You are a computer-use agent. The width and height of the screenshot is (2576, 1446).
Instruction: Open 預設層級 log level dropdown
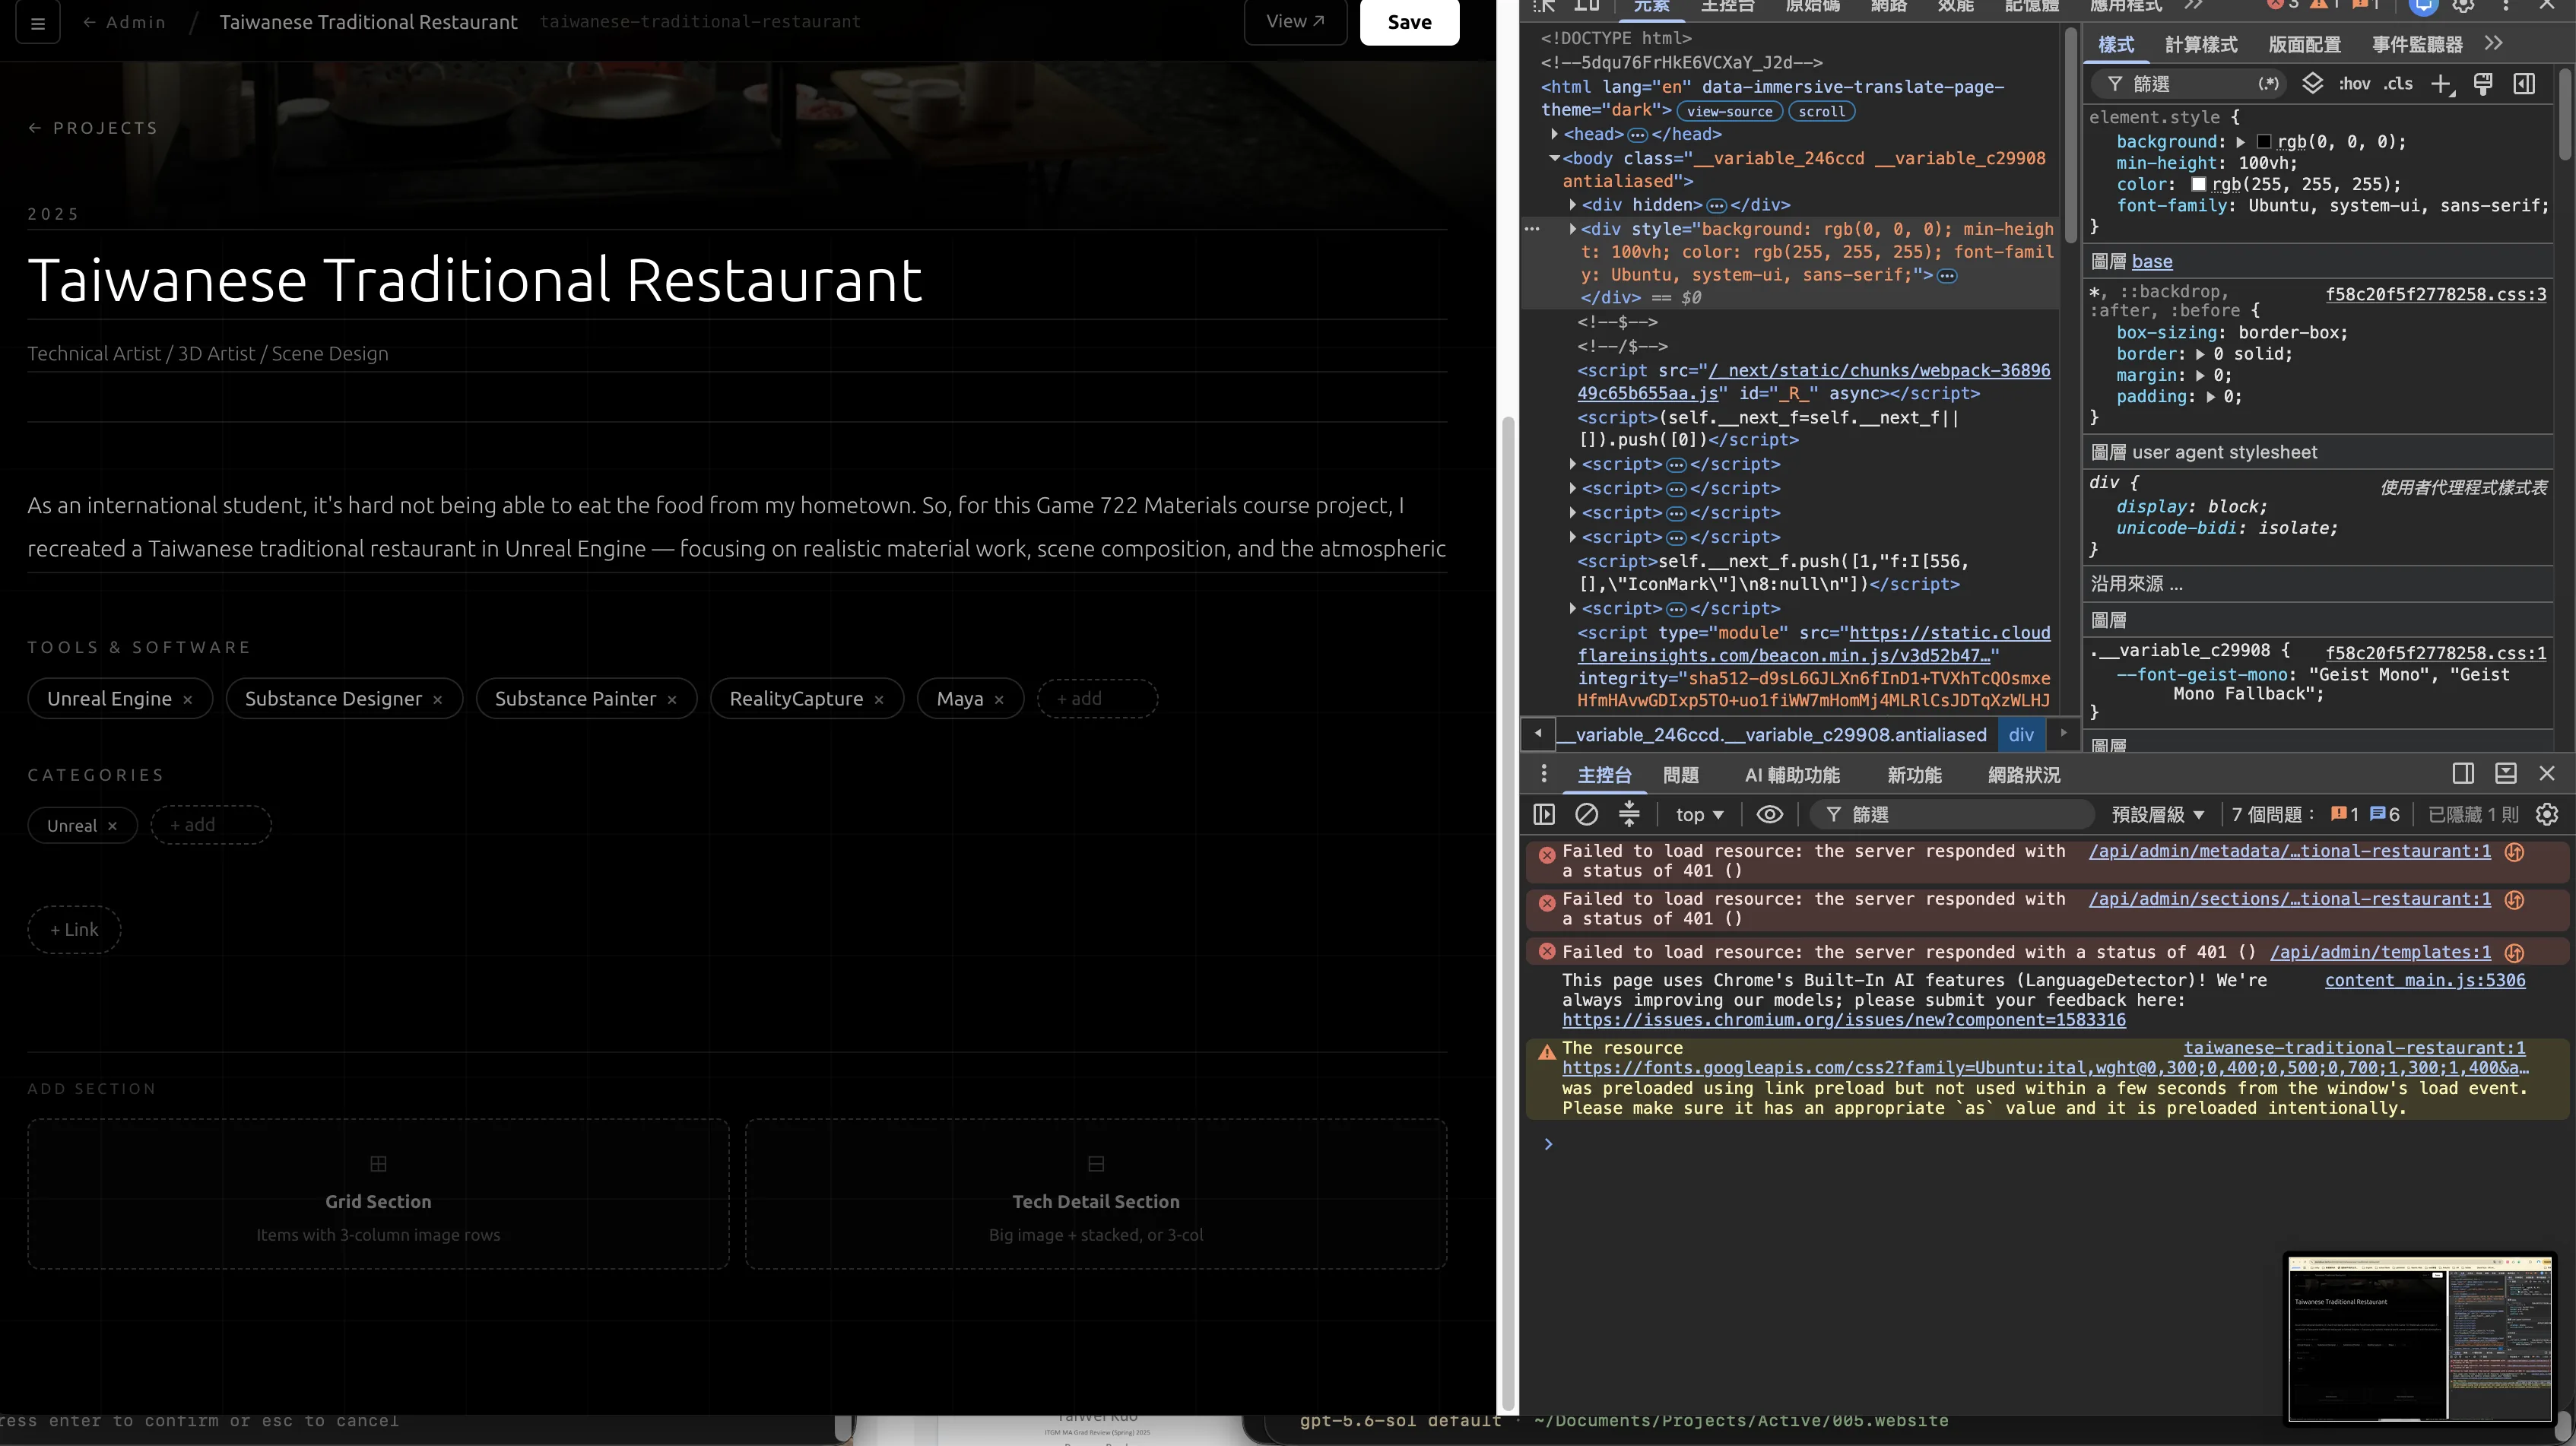pos(2157,815)
